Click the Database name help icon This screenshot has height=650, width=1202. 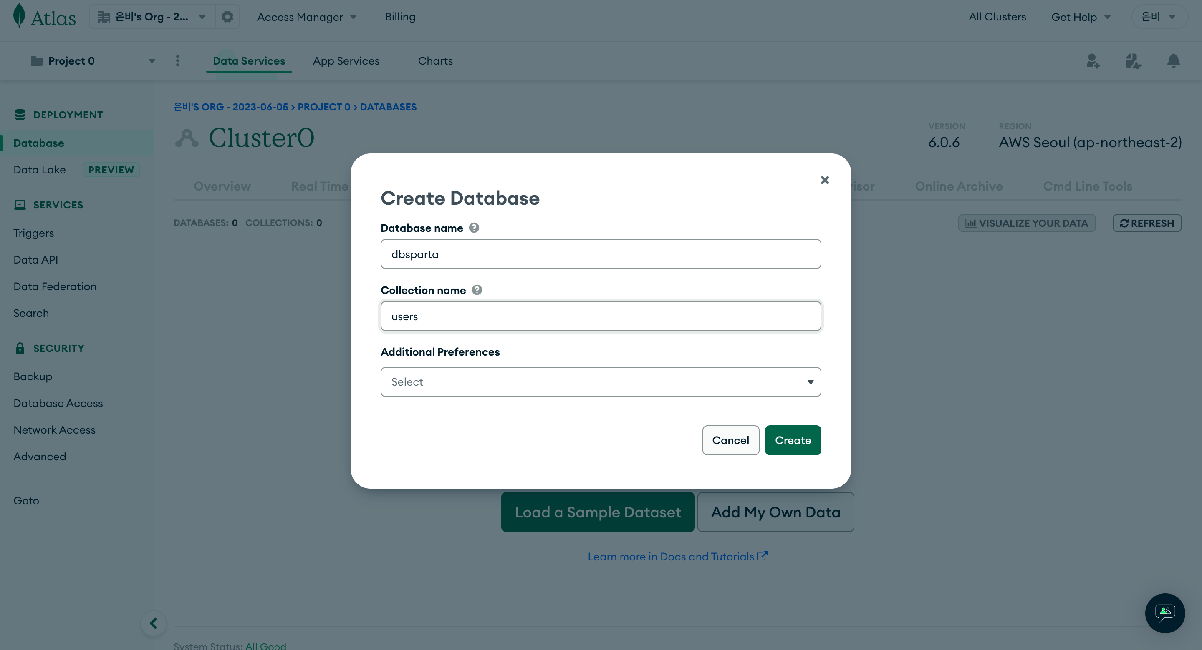[x=474, y=228]
